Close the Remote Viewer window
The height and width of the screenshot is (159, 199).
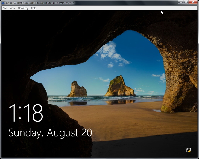coord(193,2)
